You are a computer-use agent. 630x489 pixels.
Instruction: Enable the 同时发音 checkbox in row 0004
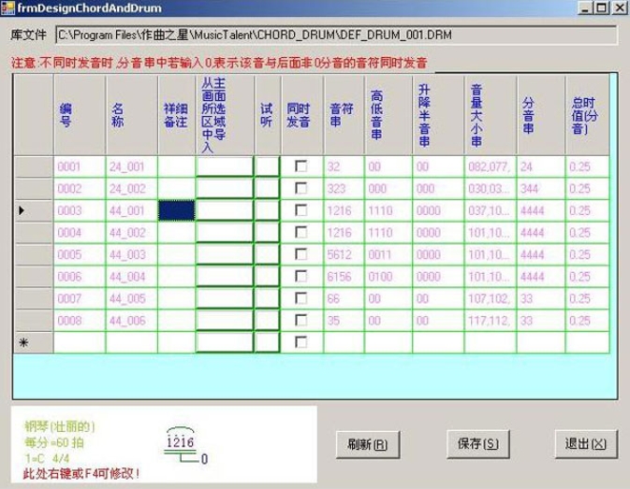pyautogui.click(x=300, y=232)
